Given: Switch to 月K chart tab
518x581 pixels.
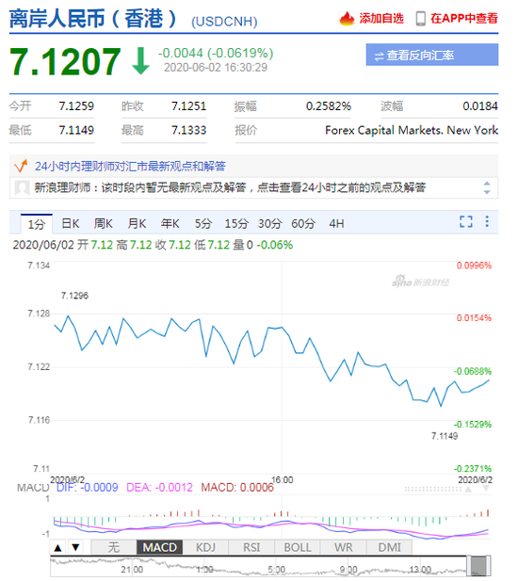Looking at the screenshot, I should pos(137,223).
